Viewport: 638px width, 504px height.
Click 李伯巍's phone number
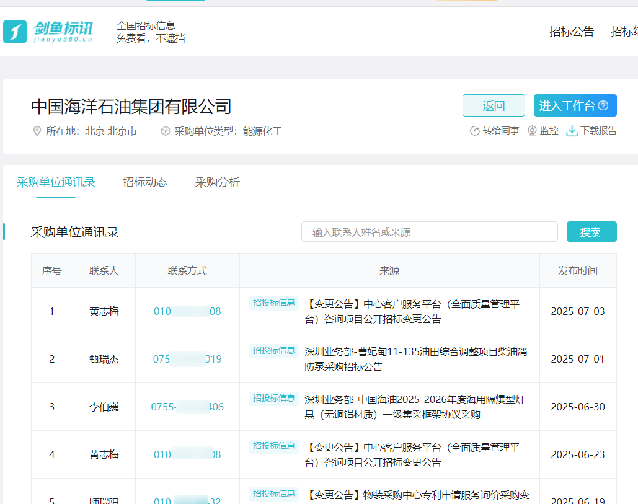[187, 407]
